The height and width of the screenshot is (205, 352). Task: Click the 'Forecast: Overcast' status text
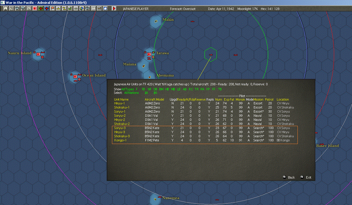183,9
